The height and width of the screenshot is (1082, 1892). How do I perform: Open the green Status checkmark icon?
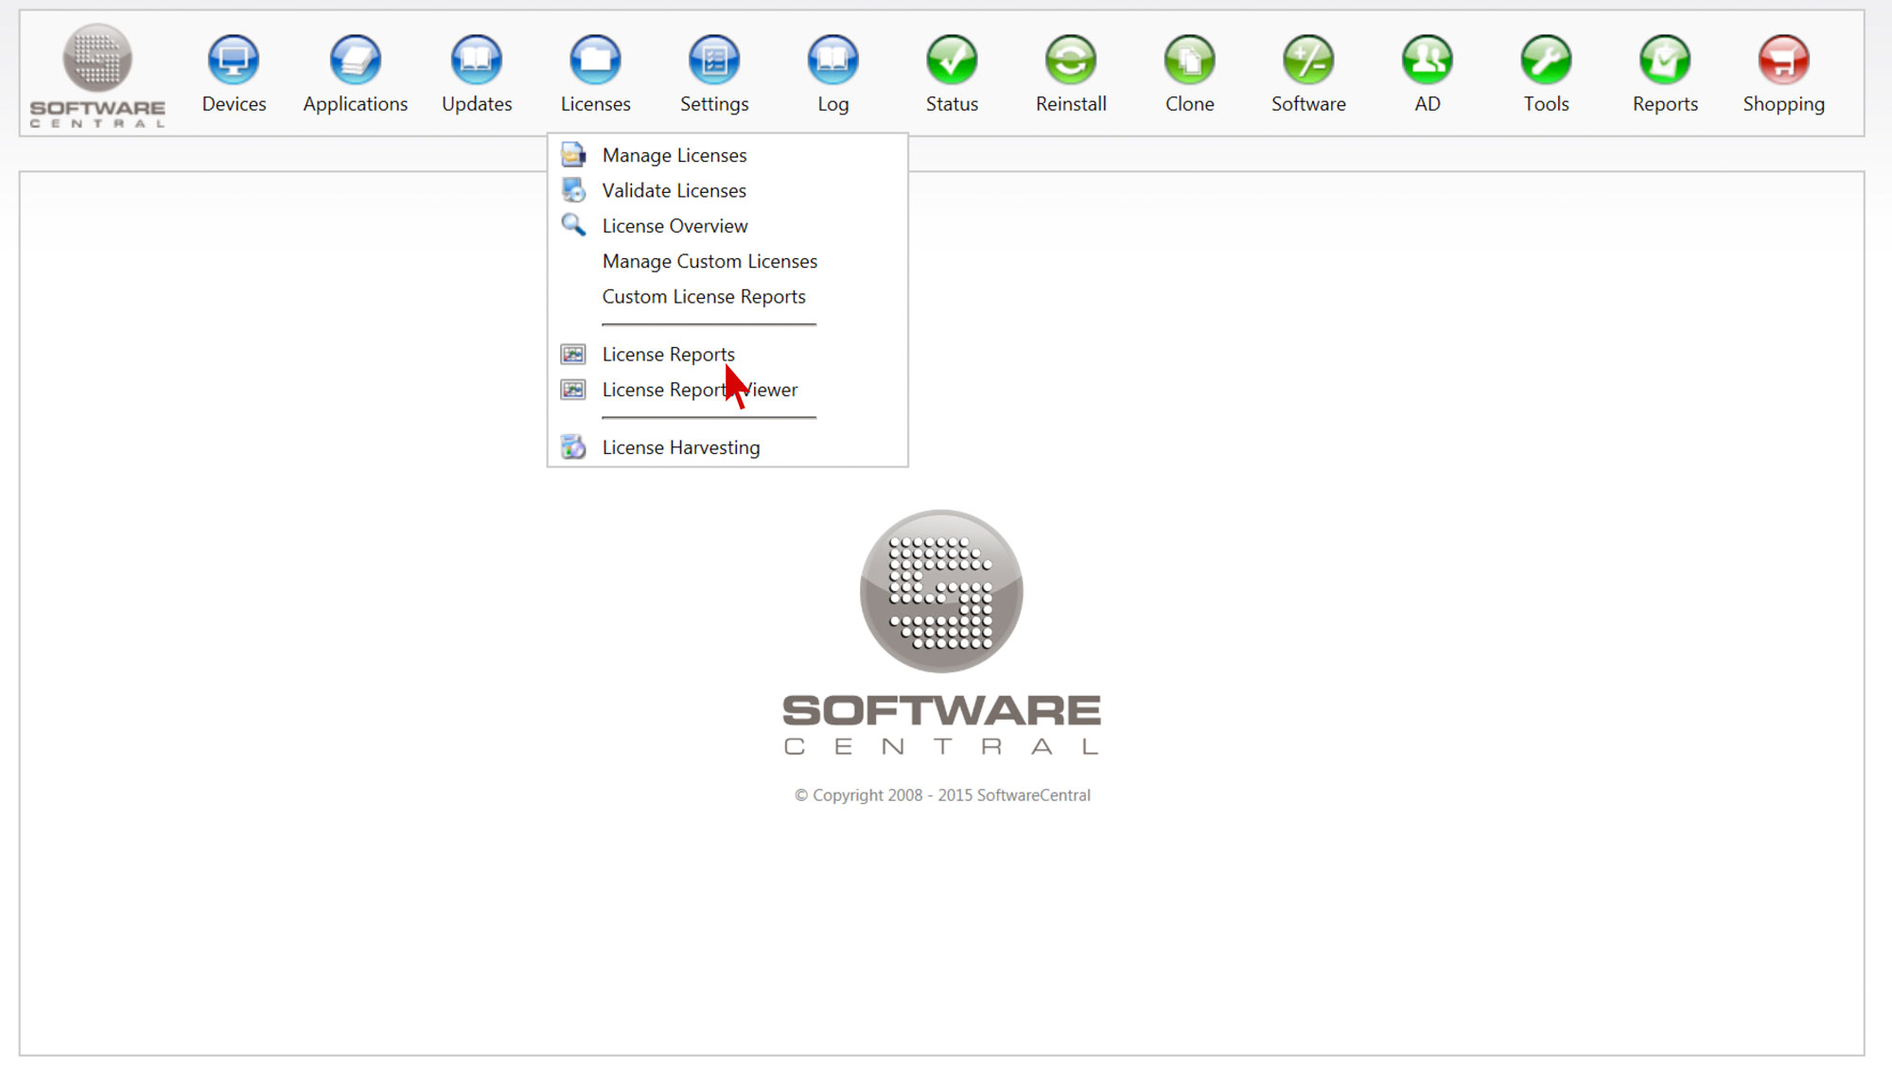pyautogui.click(x=952, y=60)
